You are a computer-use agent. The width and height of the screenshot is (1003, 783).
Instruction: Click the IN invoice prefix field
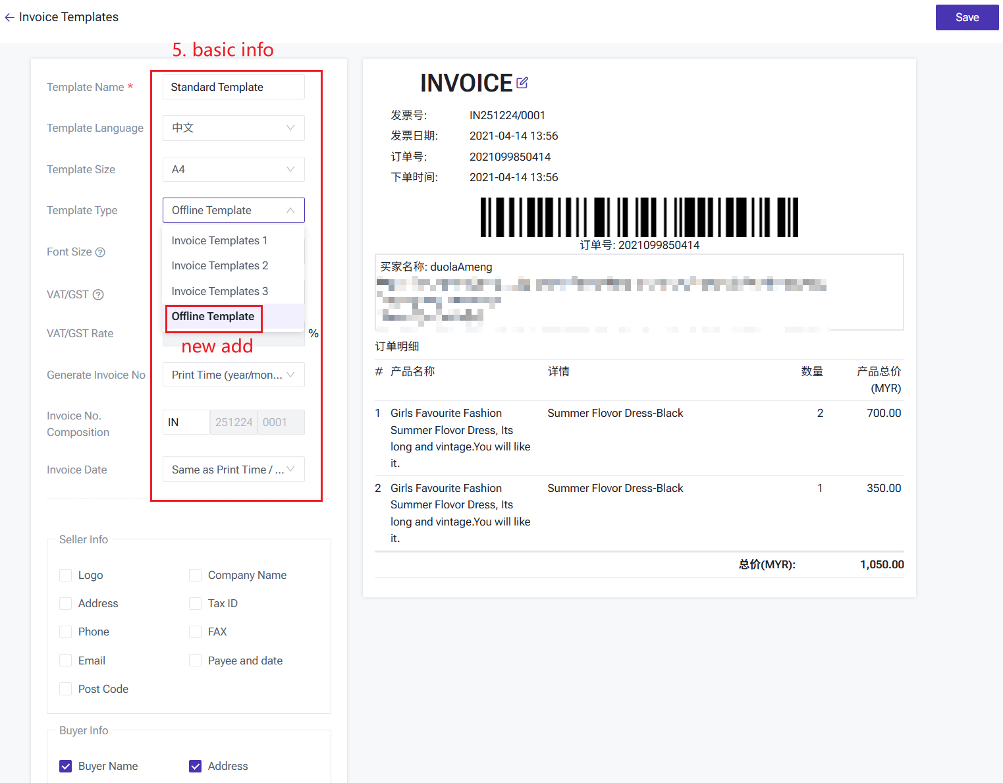pyautogui.click(x=186, y=422)
